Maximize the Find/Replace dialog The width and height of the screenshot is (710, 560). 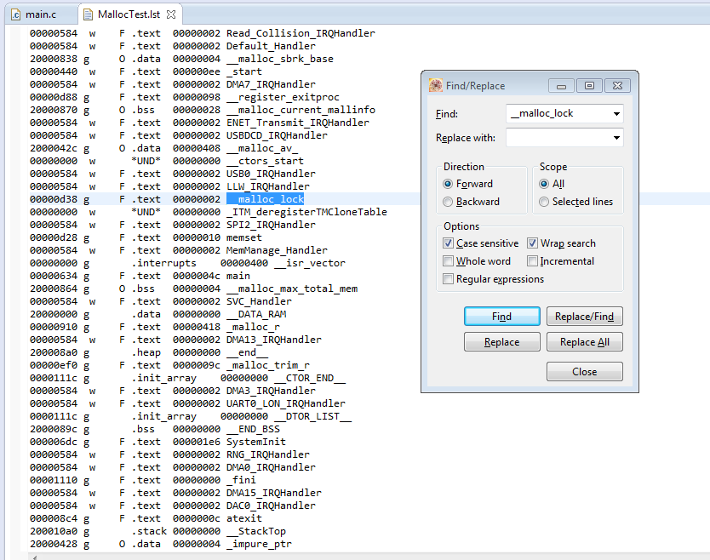[589, 86]
